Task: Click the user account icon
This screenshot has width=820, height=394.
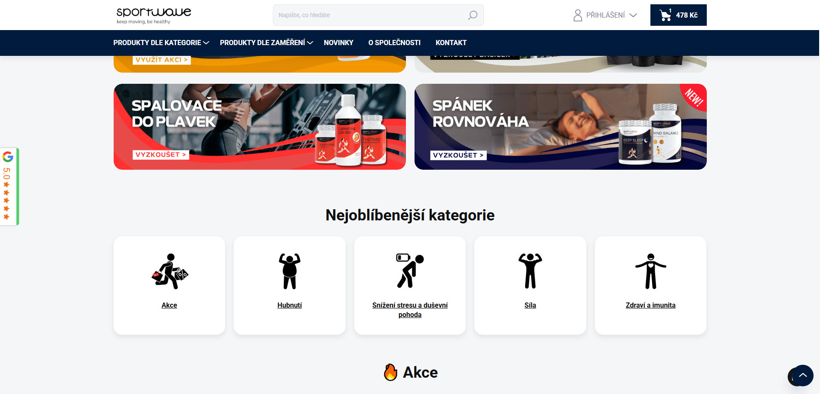Action: 578,15
